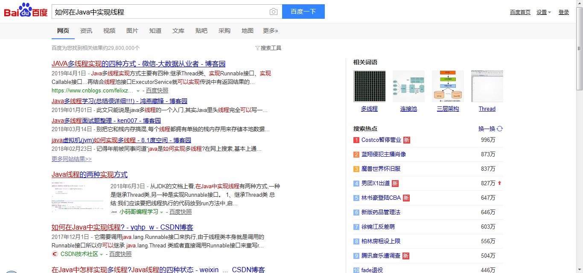Open result java虚拟机(jvm)如何实现多线程
583x273 pixels.
[121, 141]
